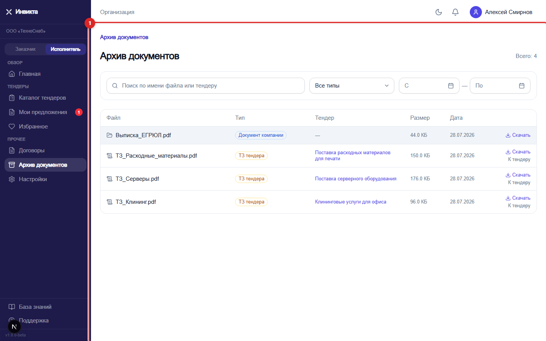Click the document icon beside Договоры
Image resolution: width=546 pixels, height=341 pixels.
12,150
